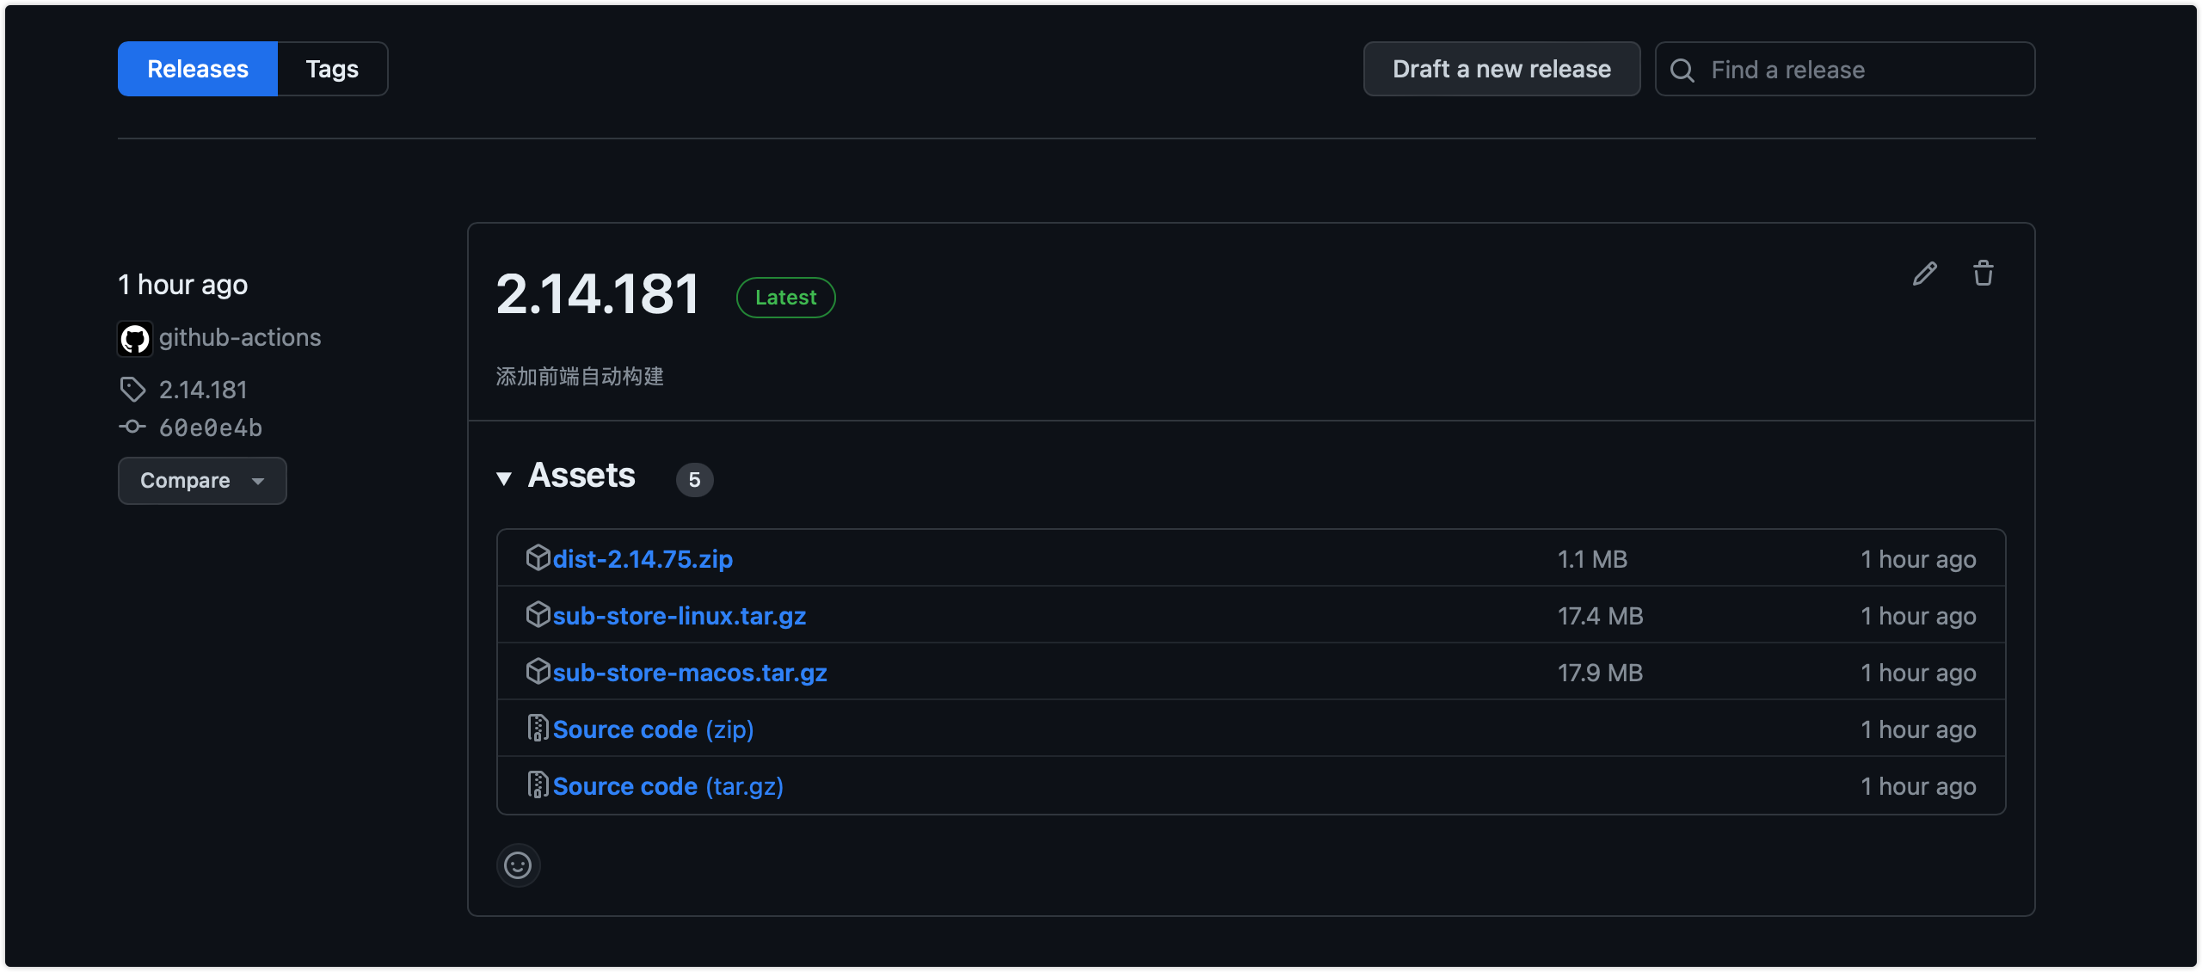Screen dimensions: 2202x972
Task: Click Draft a new release button
Action: coord(1502,69)
